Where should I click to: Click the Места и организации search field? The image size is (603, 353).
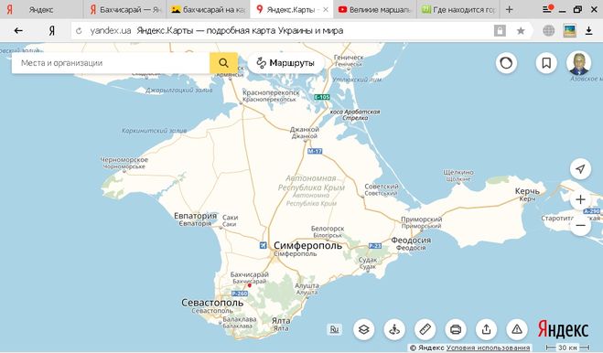[111, 63]
